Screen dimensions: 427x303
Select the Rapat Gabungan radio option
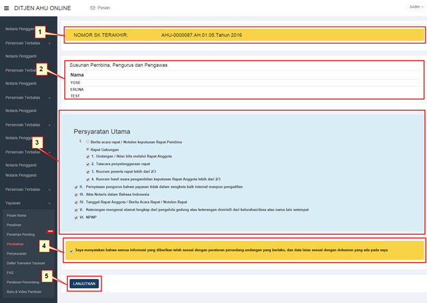coord(88,148)
